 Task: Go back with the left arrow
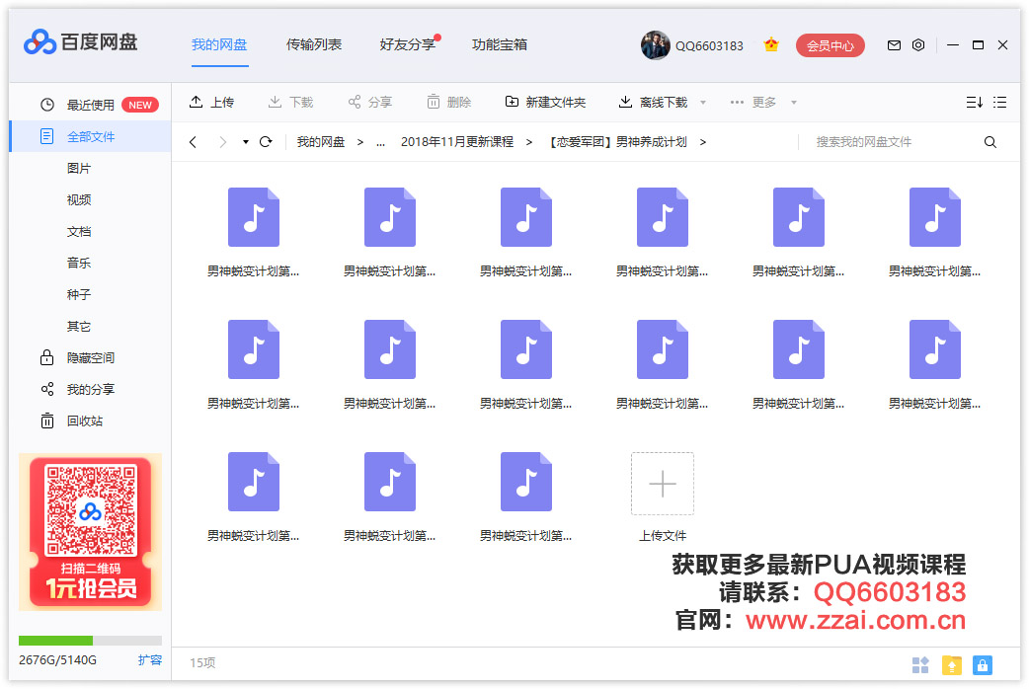[x=193, y=142]
